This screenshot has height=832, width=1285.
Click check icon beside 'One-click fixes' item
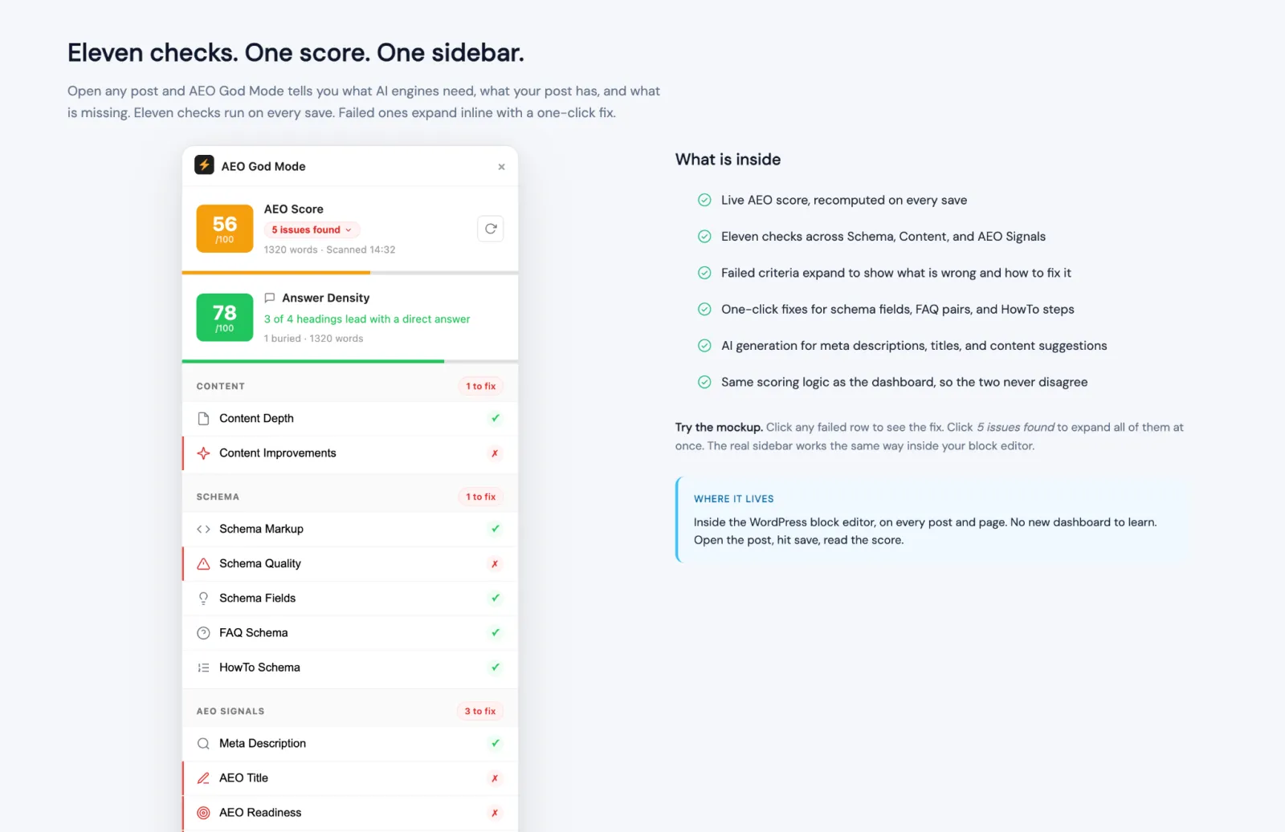click(x=704, y=309)
